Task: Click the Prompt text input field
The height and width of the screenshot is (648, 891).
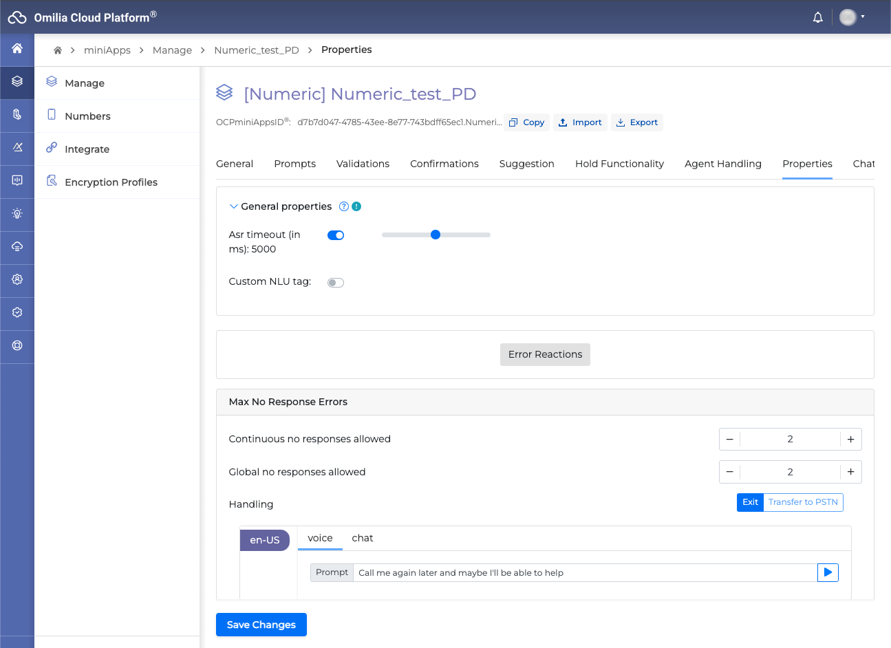Action: 585,572
